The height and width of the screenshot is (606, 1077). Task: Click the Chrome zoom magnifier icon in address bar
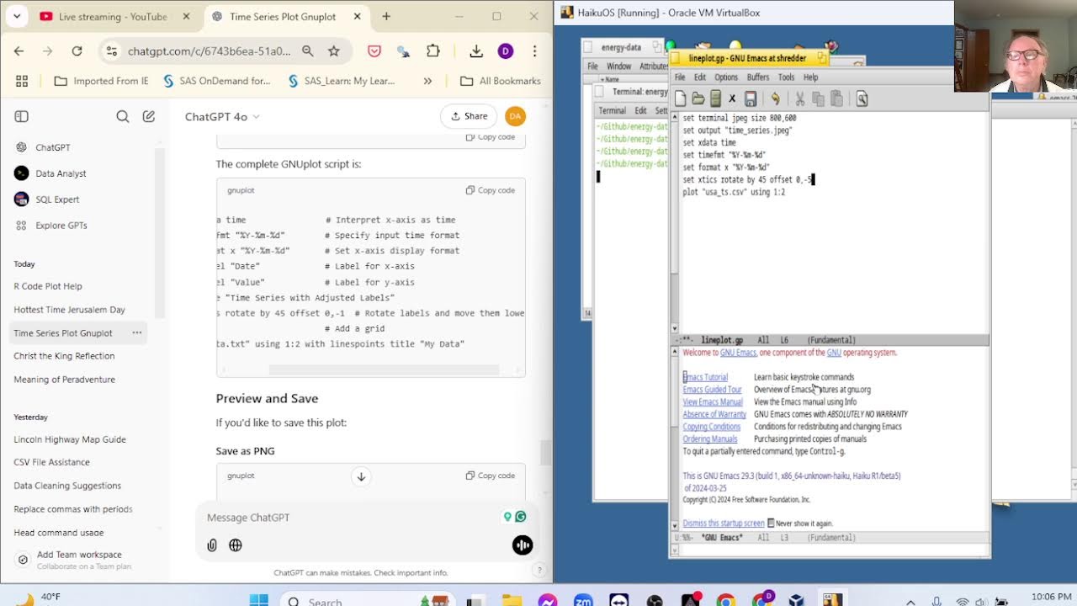coord(308,51)
